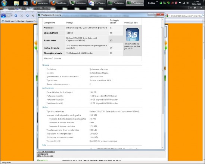Click the Punteggio base column header
Viewport: 205px width, 164px height.
point(131,23)
